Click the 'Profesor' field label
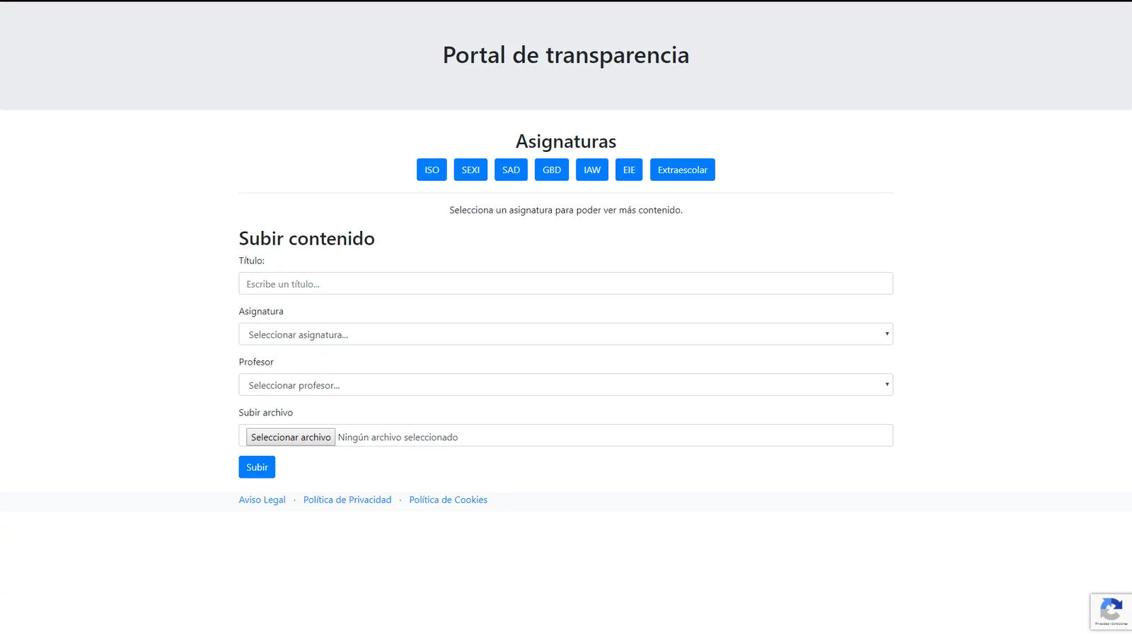The image size is (1132, 636). coord(256,362)
